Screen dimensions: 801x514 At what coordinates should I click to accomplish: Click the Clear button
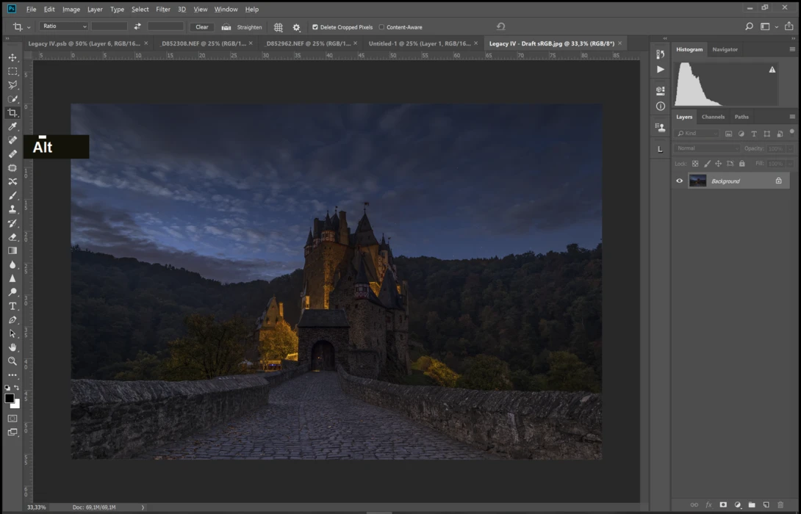click(202, 27)
